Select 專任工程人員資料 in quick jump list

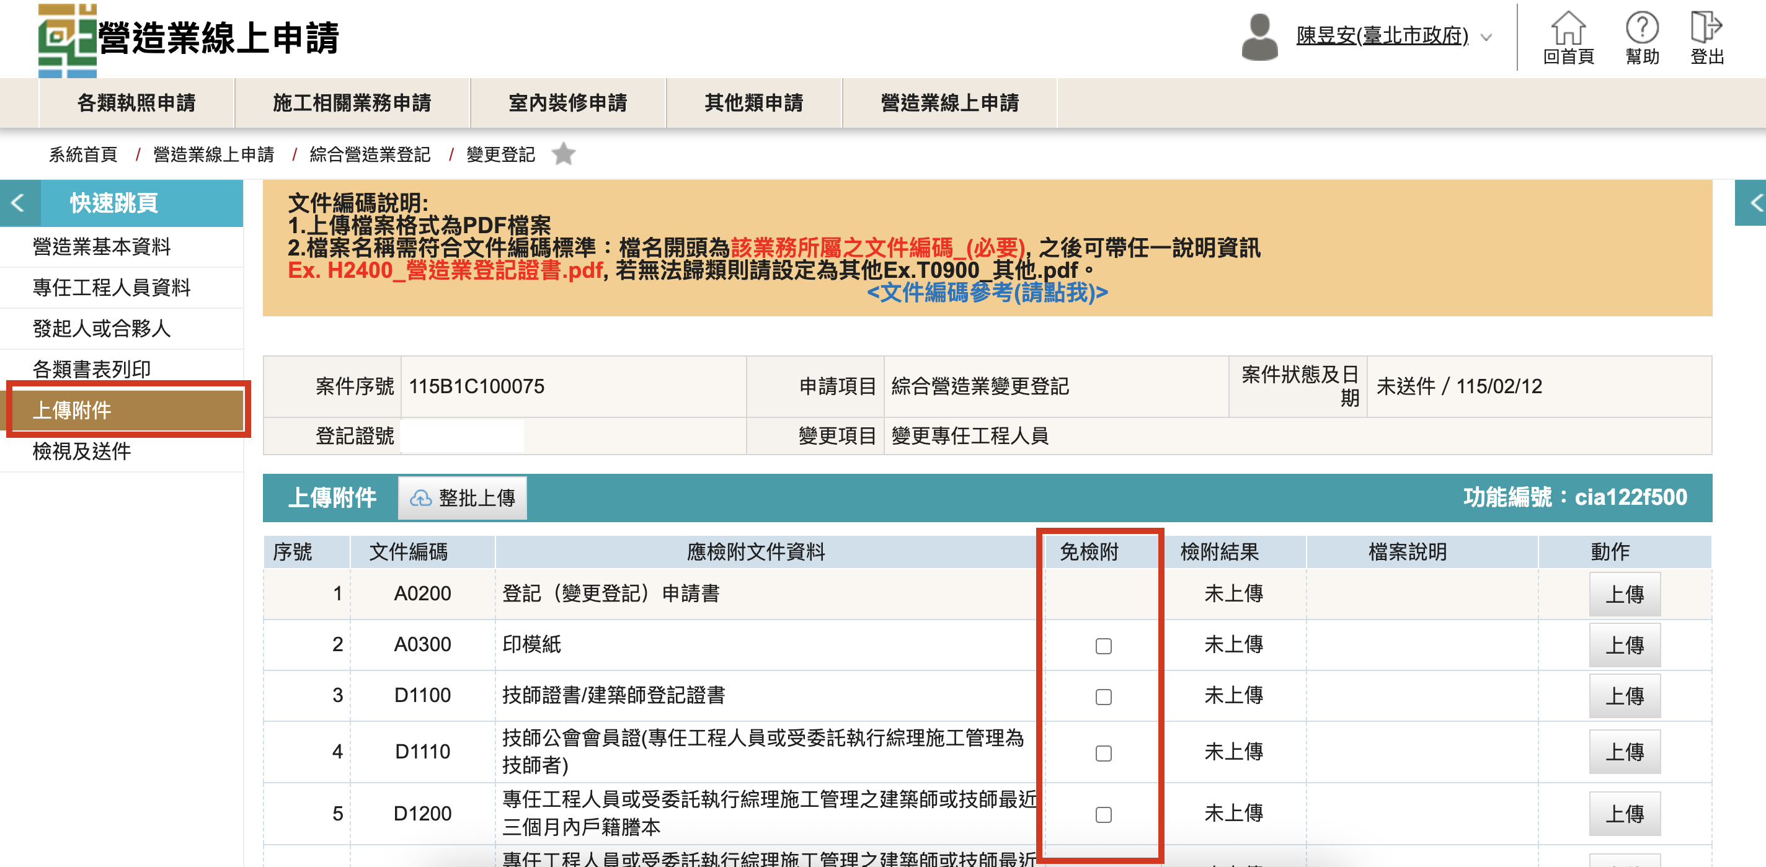[x=112, y=287]
